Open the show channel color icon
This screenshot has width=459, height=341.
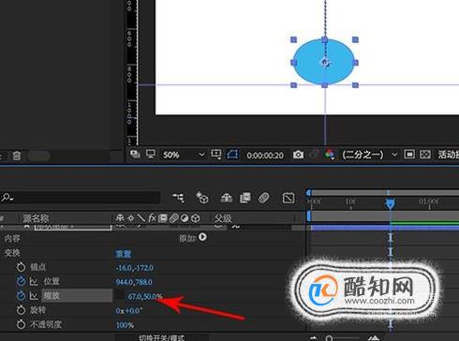coord(330,155)
